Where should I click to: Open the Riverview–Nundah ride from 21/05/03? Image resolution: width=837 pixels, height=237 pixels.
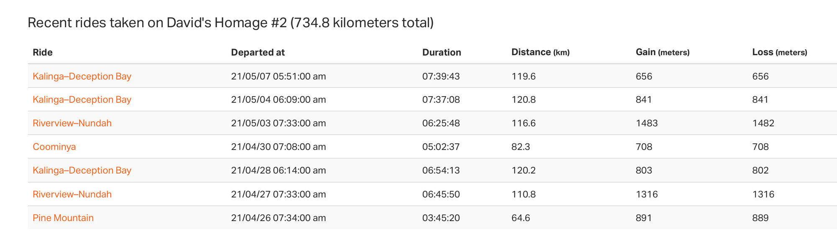click(72, 123)
